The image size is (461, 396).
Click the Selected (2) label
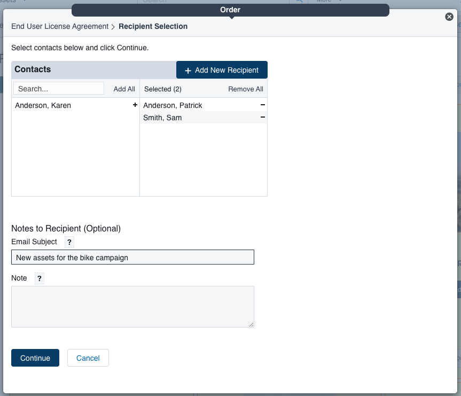tap(162, 89)
